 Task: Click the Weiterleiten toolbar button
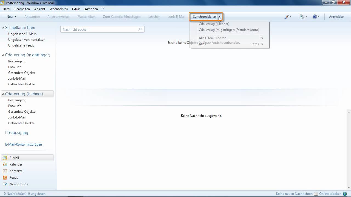point(87,17)
